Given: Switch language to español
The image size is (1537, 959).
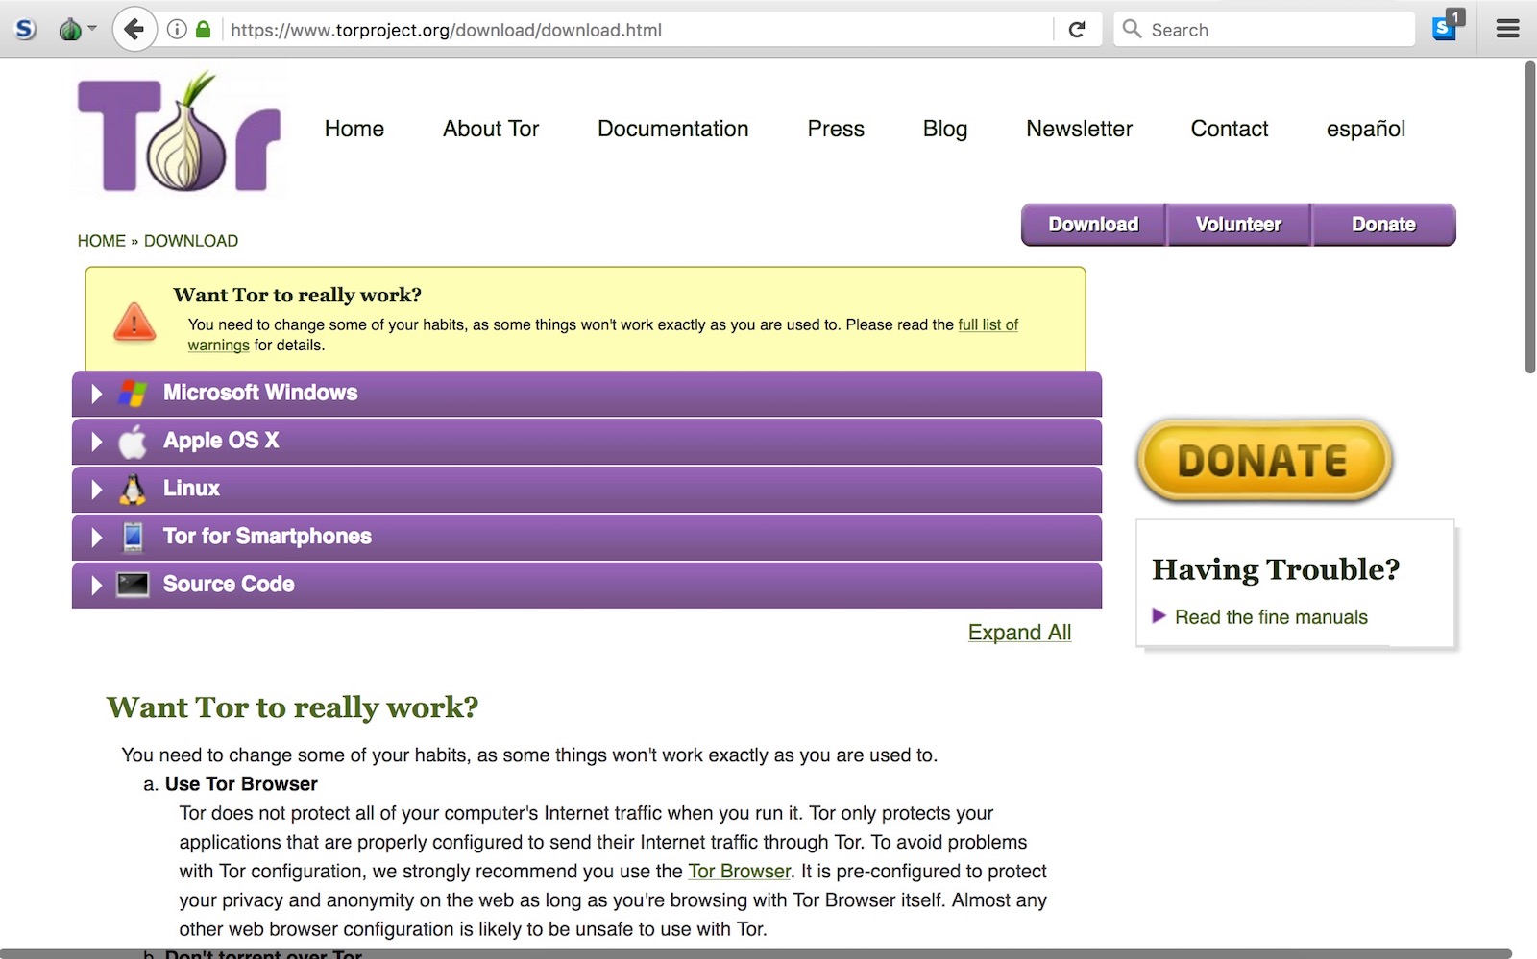Looking at the screenshot, I should point(1366,129).
